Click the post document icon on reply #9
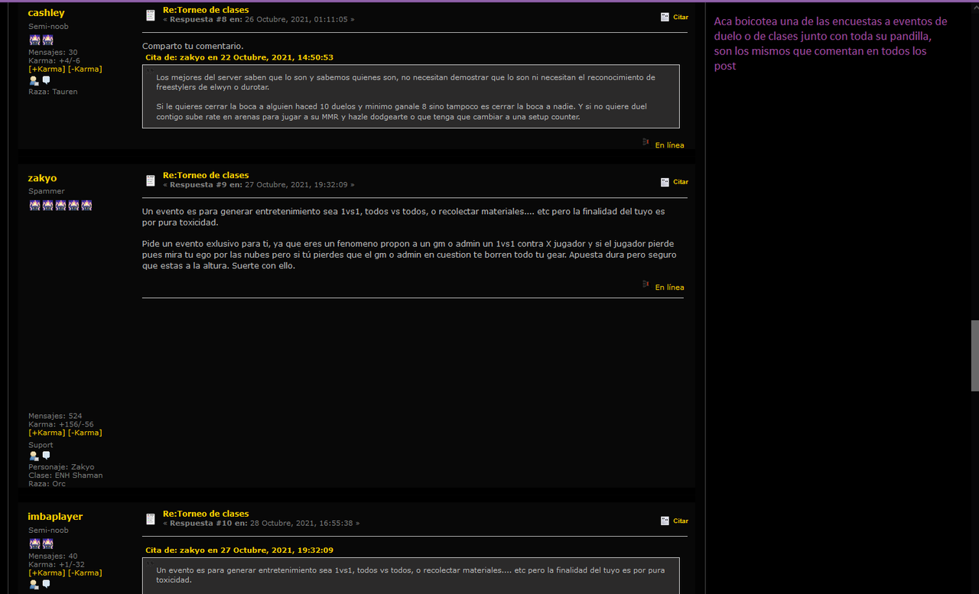The image size is (979, 594). click(151, 180)
